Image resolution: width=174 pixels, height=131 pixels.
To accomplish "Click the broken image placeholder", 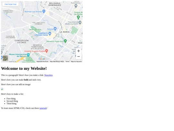I will (x=2, y=89).
